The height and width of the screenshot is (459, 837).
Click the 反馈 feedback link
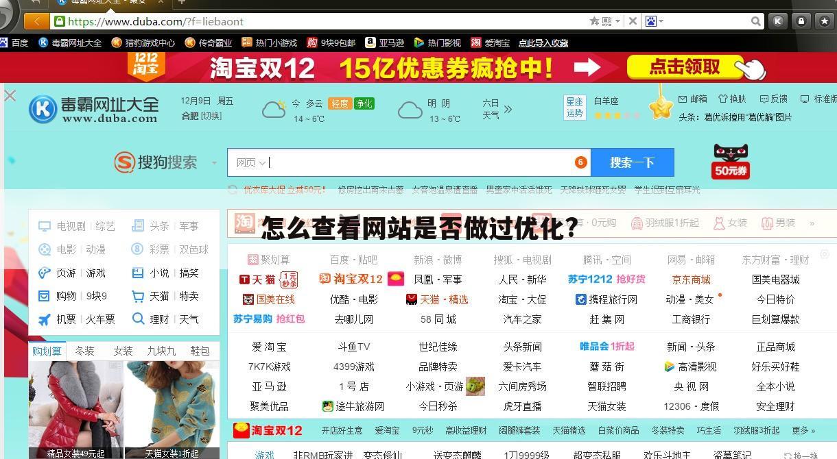pyautogui.click(x=773, y=99)
